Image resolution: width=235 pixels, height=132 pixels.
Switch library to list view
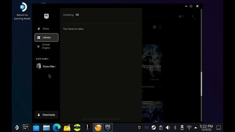[x=160, y=27]
